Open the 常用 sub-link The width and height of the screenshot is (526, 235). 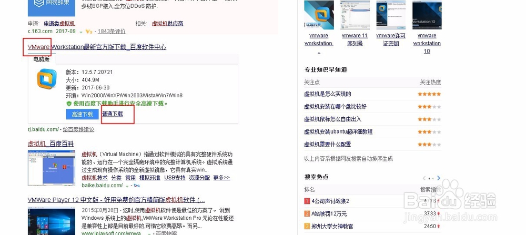coord(130,178)
